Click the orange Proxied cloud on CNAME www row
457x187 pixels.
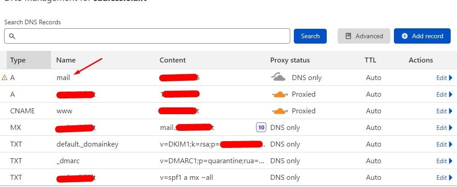(280, 111)
